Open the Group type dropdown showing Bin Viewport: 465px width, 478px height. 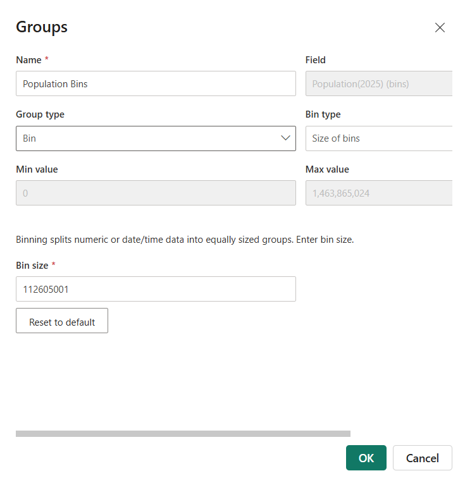point(156,138)
